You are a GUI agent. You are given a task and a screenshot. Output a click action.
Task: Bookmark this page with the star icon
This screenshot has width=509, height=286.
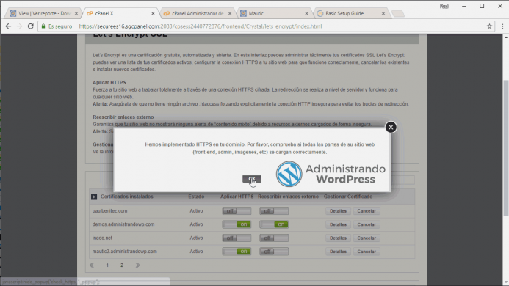(489, 26)
